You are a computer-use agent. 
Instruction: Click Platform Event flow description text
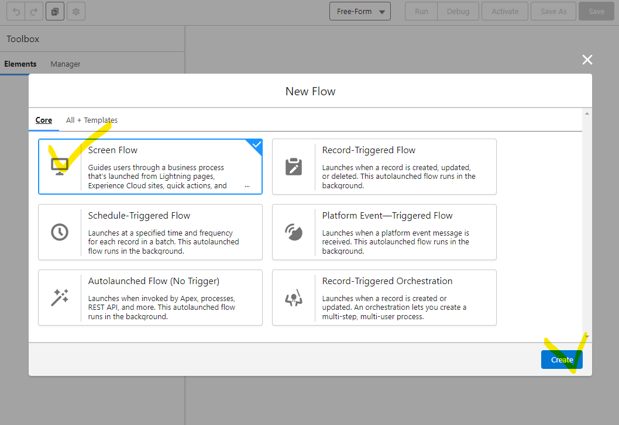(x=396, y=242)
